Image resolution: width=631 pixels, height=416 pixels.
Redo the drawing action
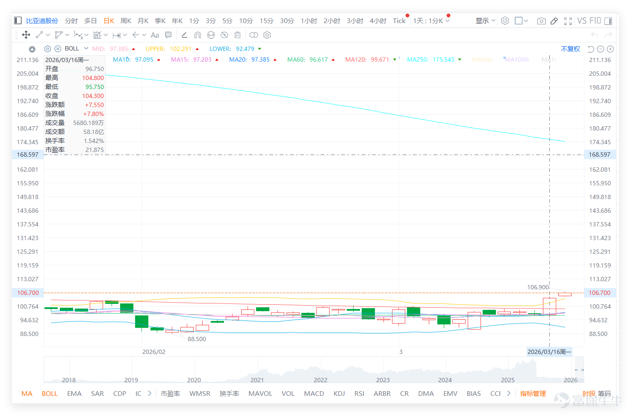(608, 35)
